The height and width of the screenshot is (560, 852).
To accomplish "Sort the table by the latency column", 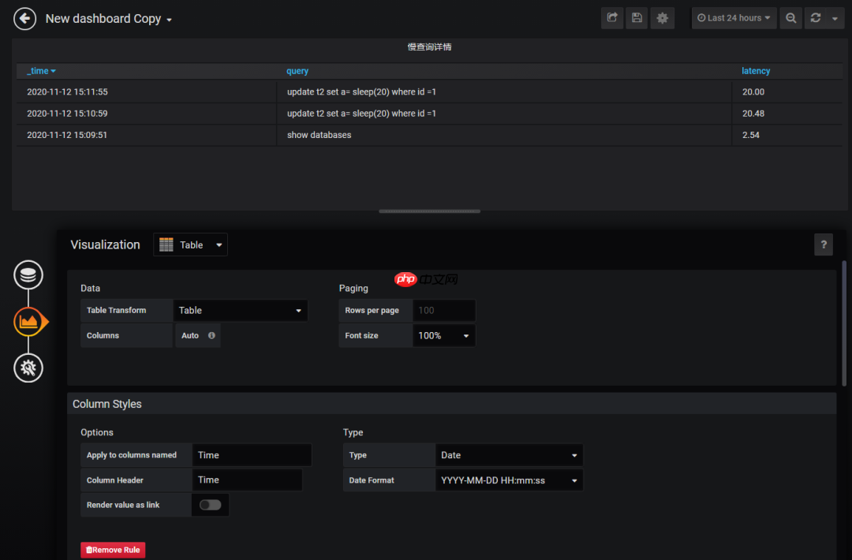I will tap(756, 71).
